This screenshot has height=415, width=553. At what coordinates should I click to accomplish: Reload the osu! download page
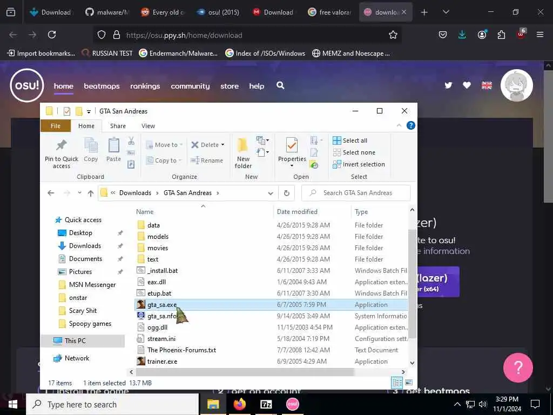tap(52, 35)
